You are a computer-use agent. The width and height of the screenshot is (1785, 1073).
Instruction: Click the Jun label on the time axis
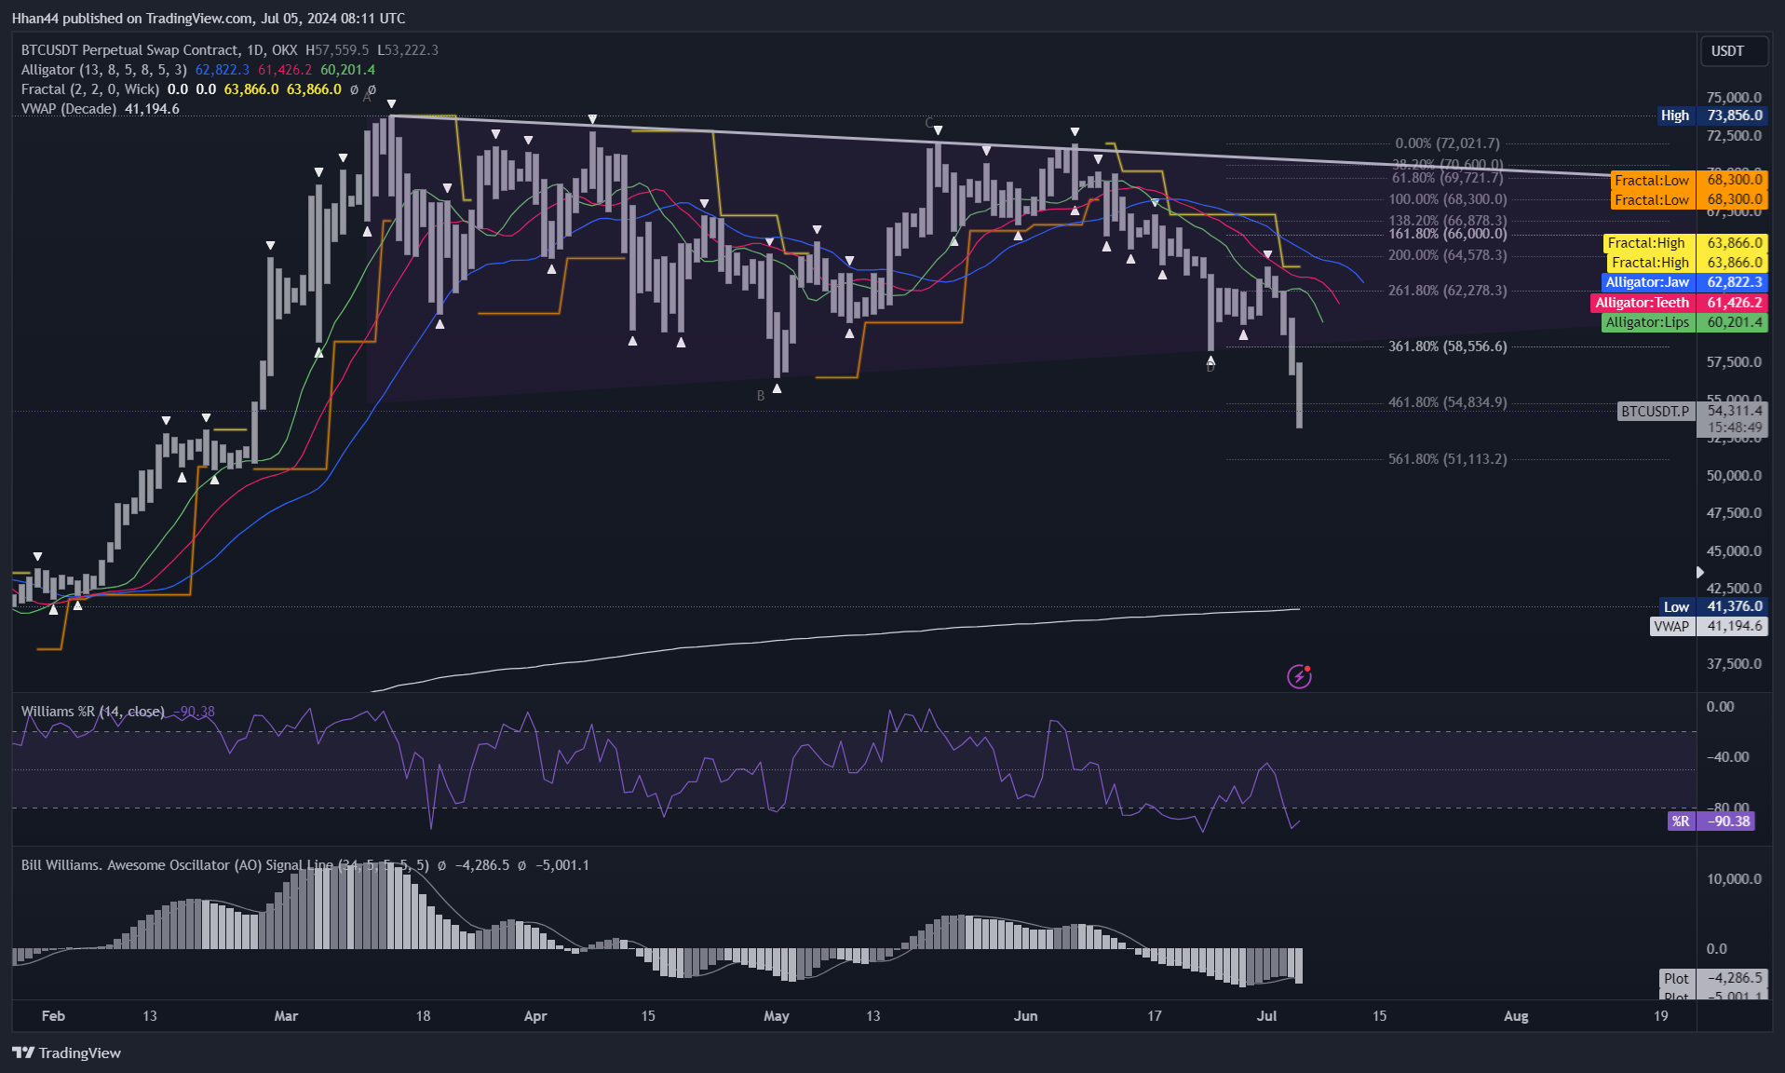pyautogui.click(x=1025, y=1016)
